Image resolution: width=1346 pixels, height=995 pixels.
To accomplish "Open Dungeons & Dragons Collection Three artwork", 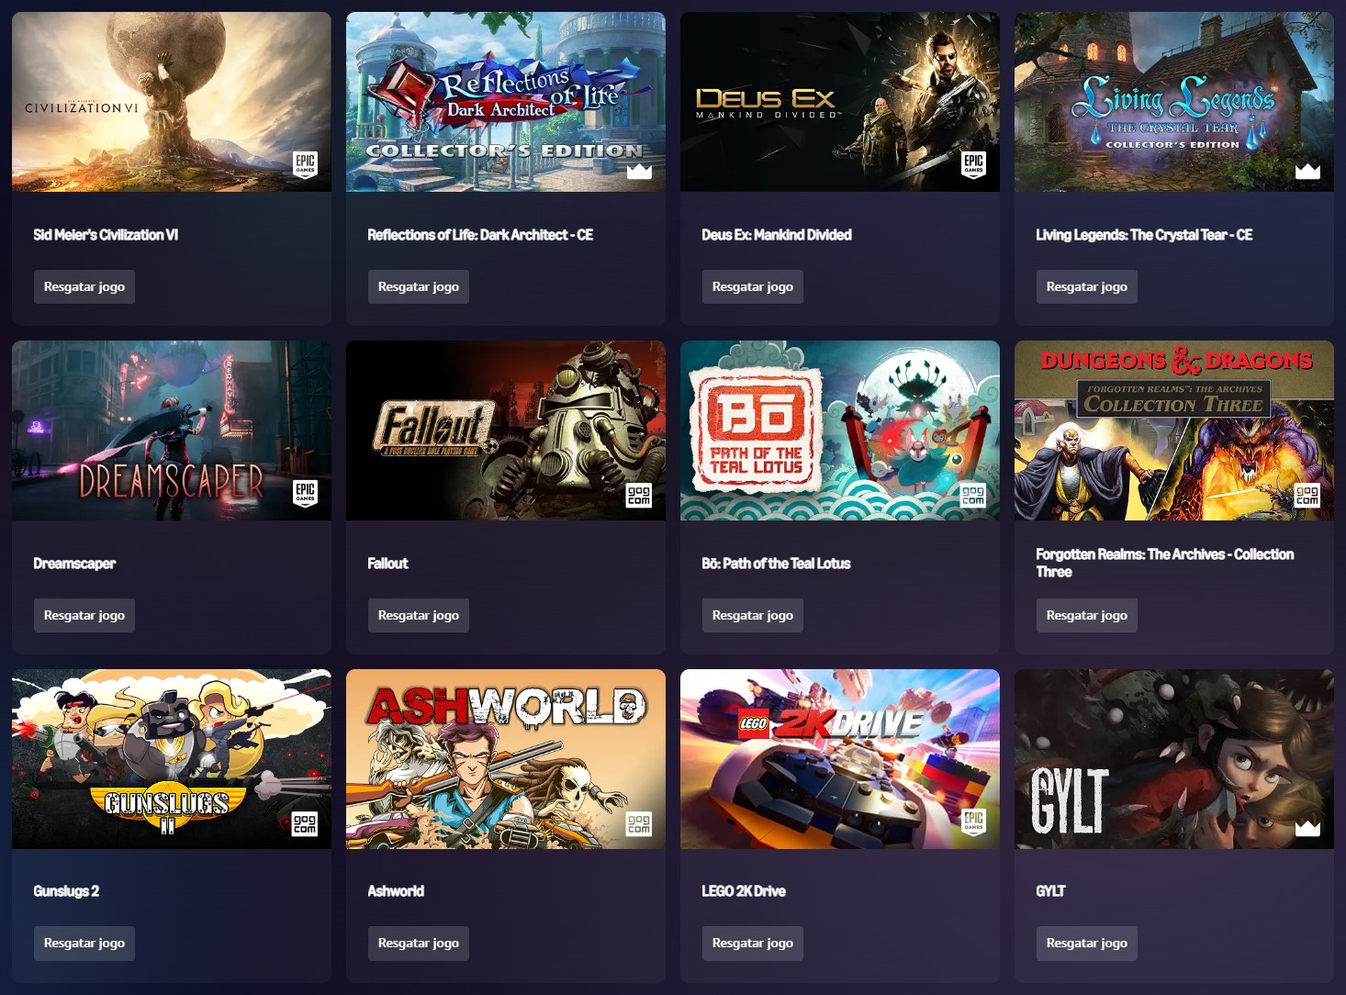I will tap(1174, 430).
